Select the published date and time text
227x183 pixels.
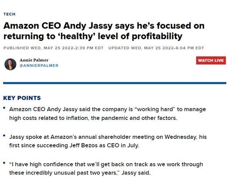click(53, 48)
